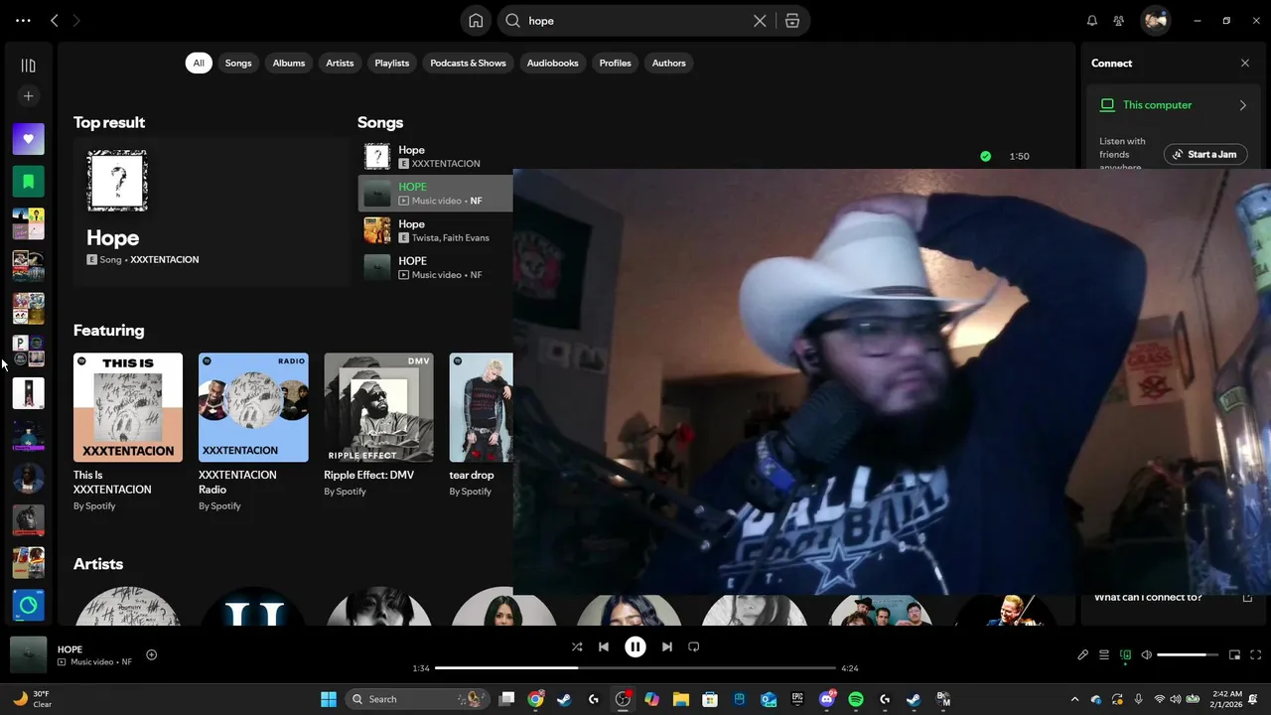Viewport: 1271px width, 715px height.
Task: Skip to the previous track
Action: (x=603, y=646)
